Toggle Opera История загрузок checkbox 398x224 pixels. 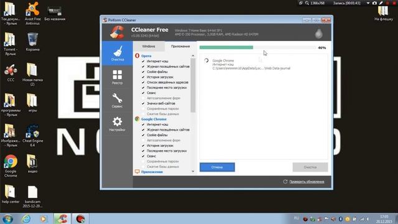(143, 77)
